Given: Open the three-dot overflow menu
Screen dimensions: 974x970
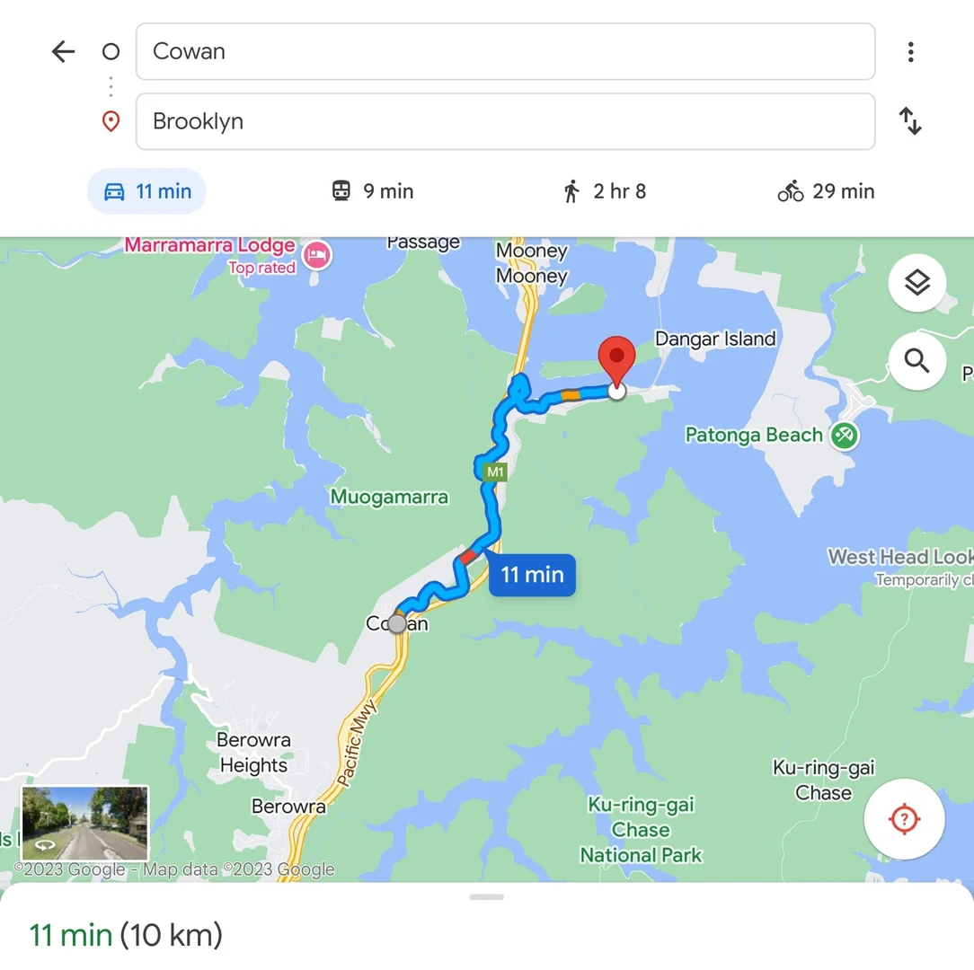Looking at the screenshot, I should pyautogui.click(x=910, y=51).
